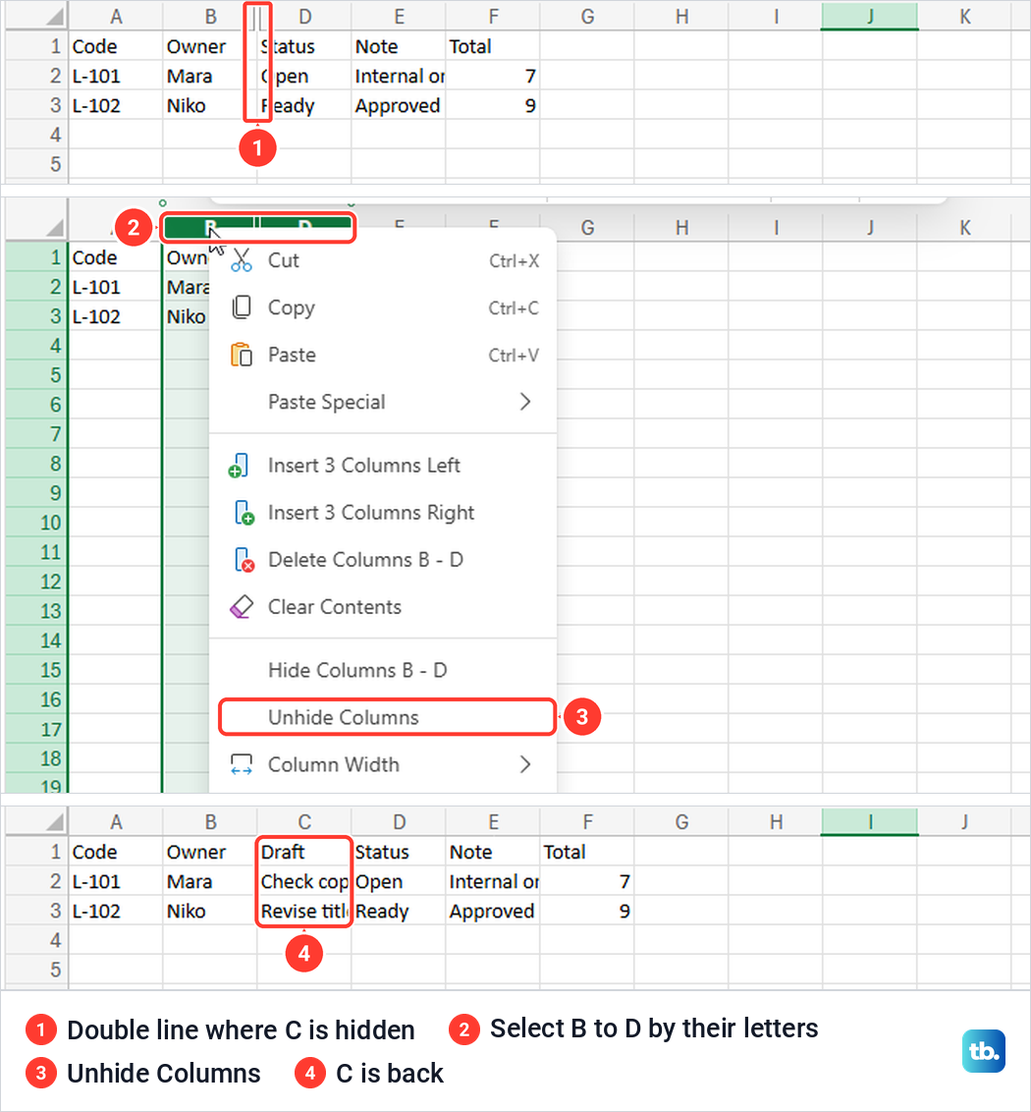Click the Niko cell left of the context menu
The height and width of the screenshot is (1112, 1031).
pyautogui.click(x=187, y=316)
